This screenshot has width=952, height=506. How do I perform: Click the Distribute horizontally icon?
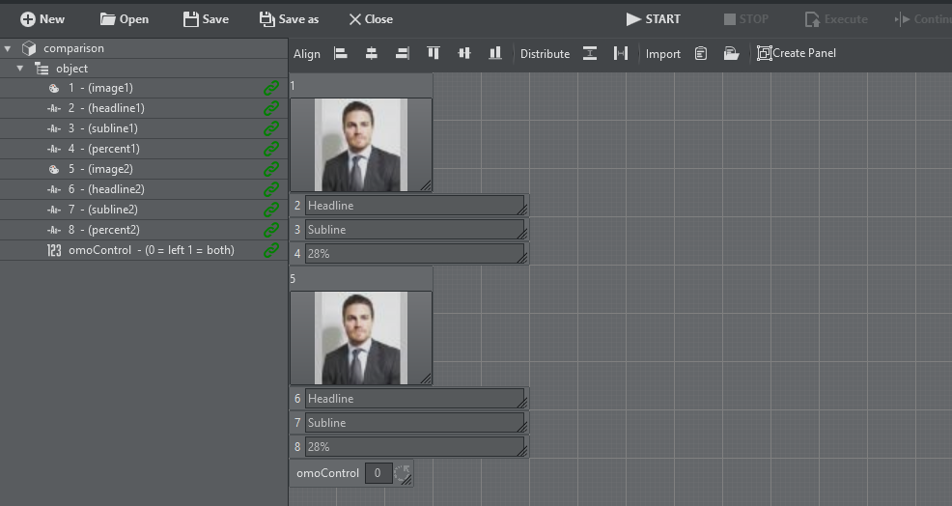point(621,54)
